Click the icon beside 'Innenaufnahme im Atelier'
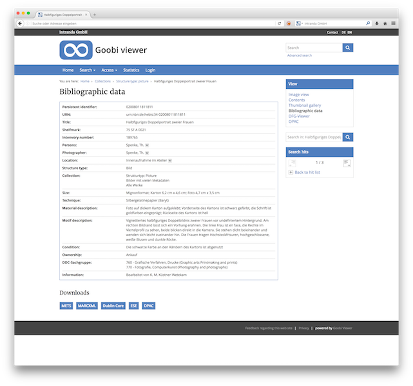Image resolution: width=413 pixels, height=386 pixels. 170,160
